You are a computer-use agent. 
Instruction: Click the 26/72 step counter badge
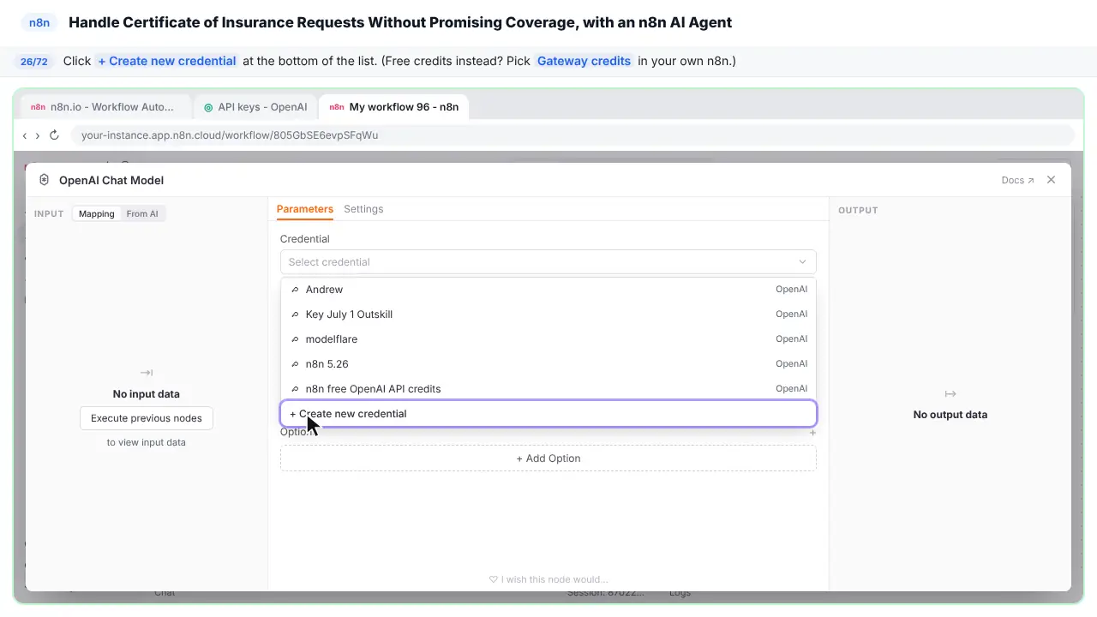pyautogui.click(x=33, y=62)
